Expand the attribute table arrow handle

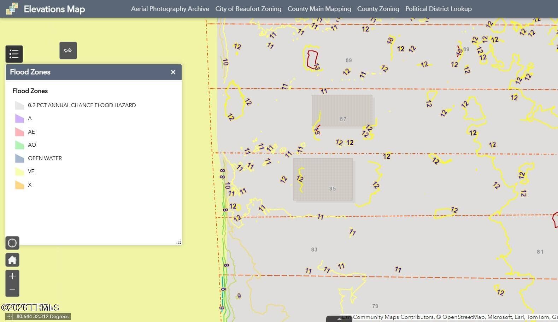(339, 319)
